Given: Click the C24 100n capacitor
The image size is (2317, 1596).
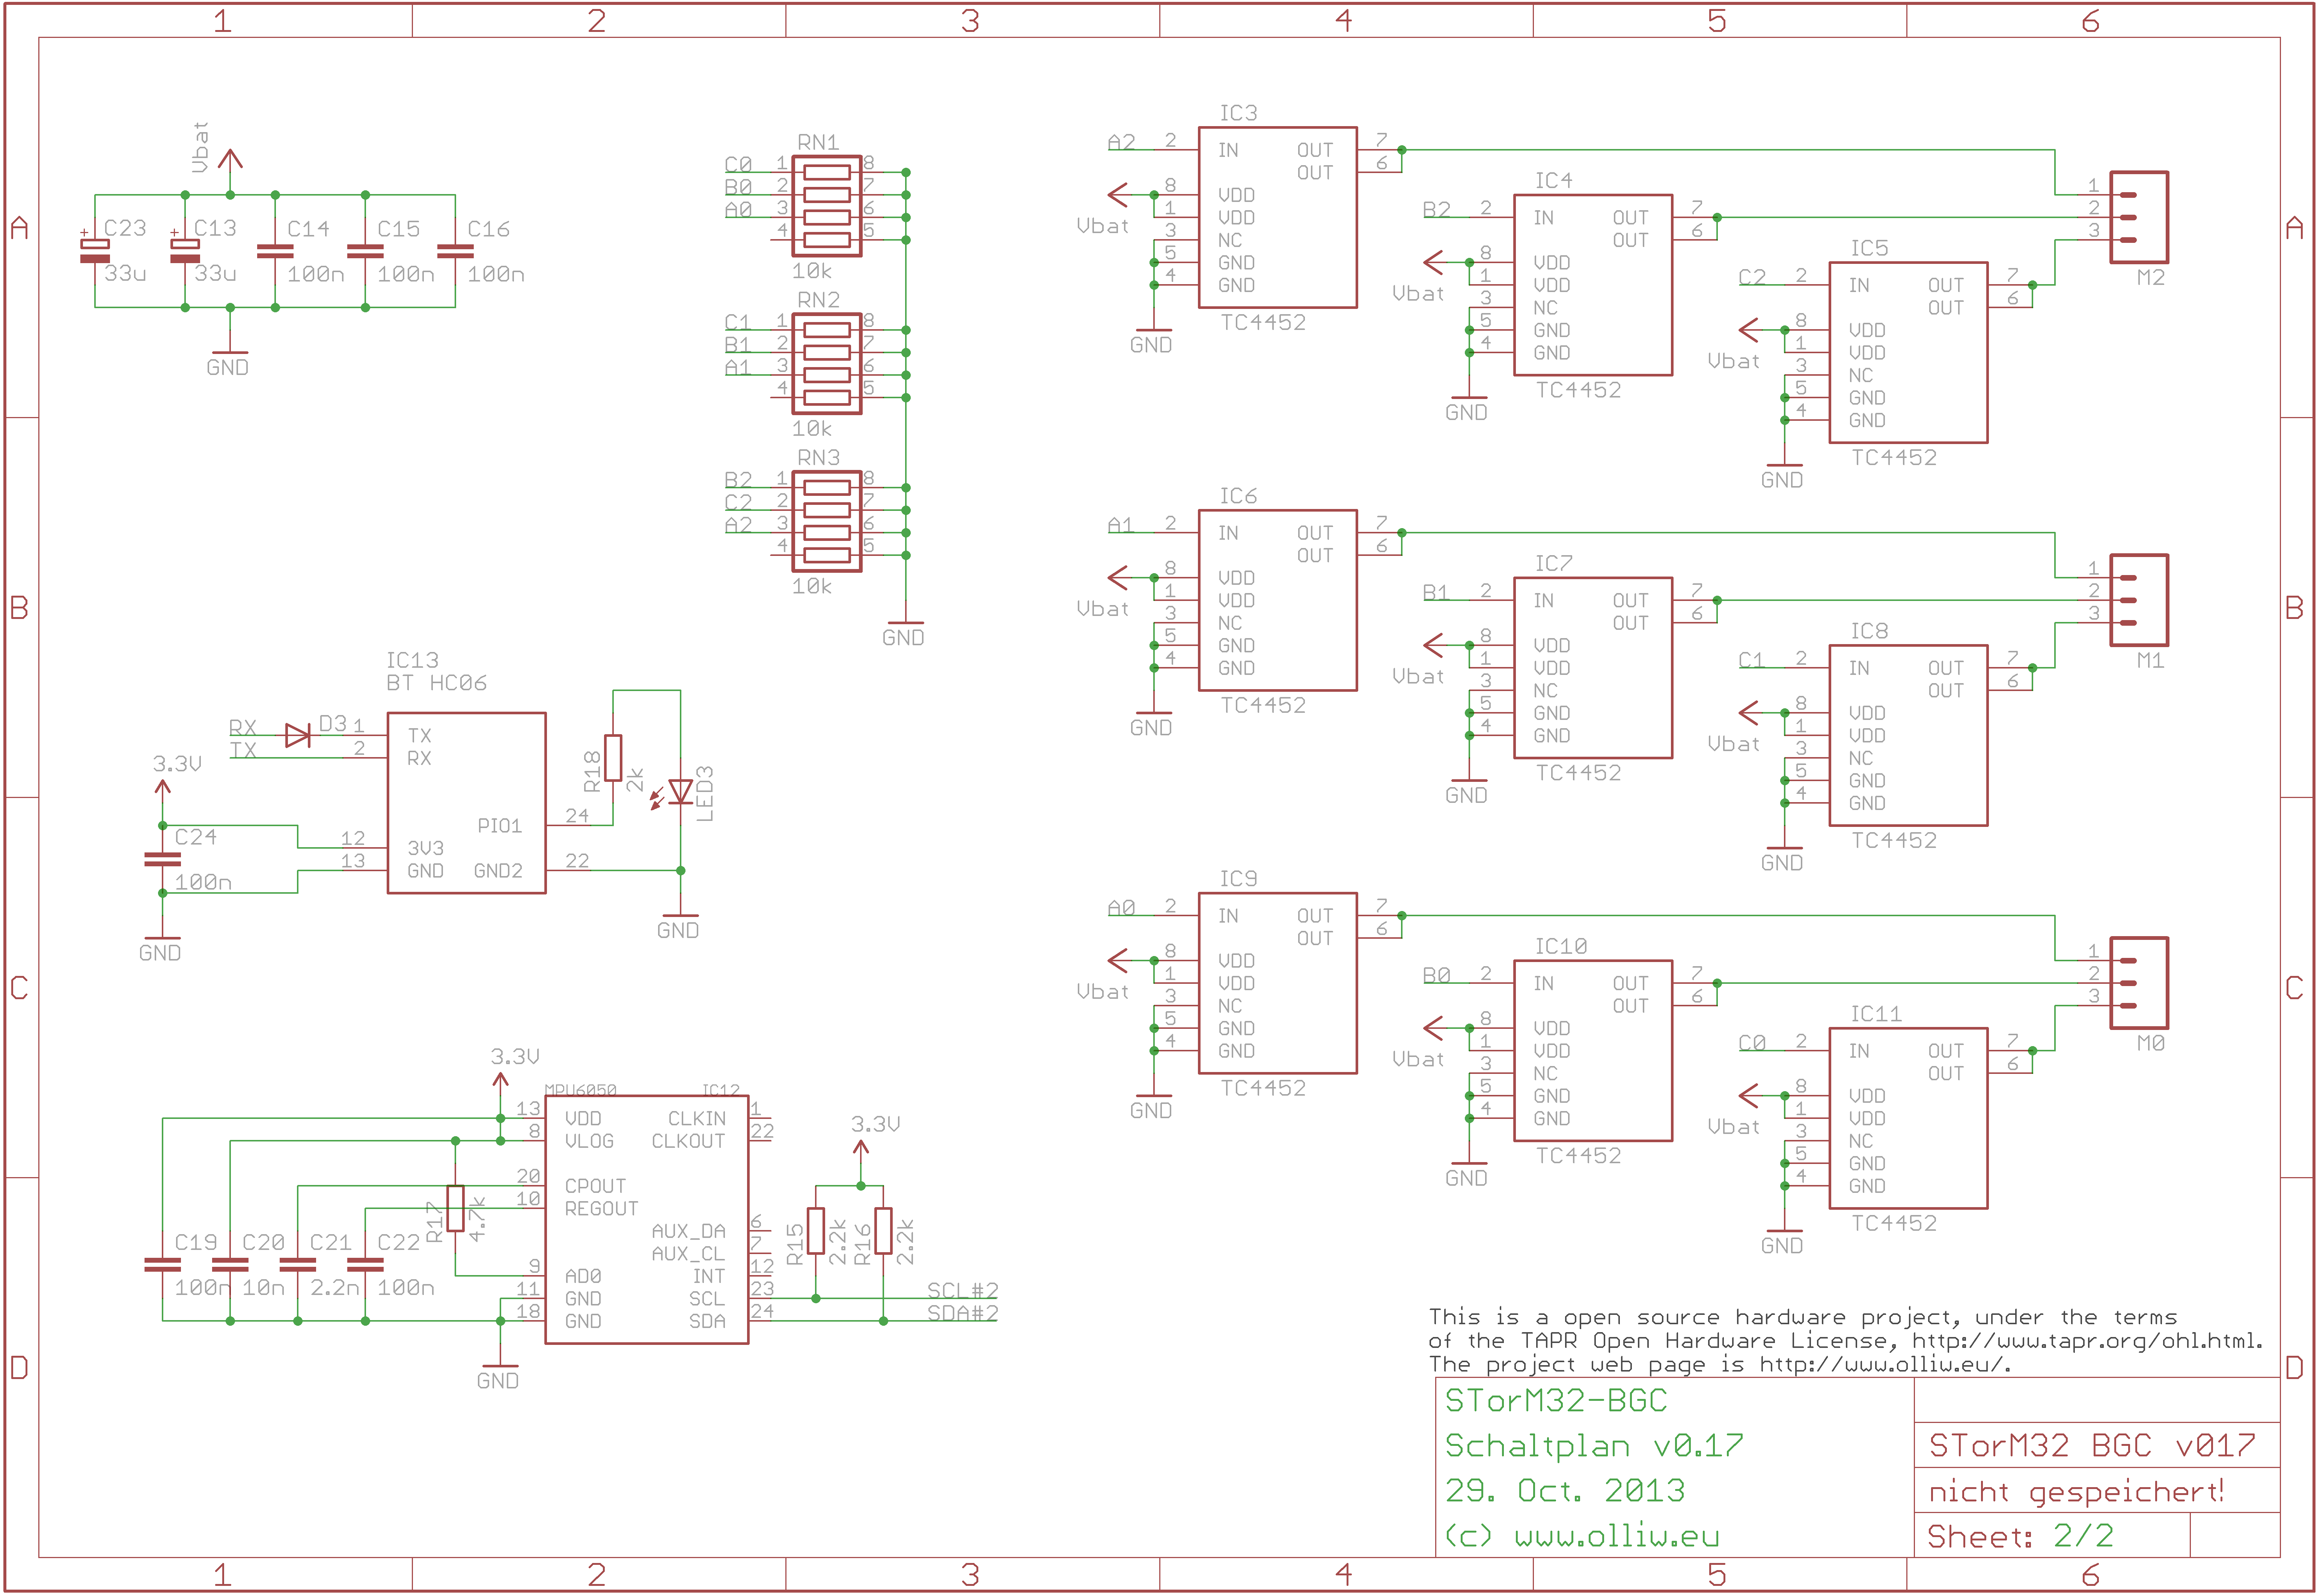Looking at the screenshot, I should pyautogui.click(x=162, y=859).
